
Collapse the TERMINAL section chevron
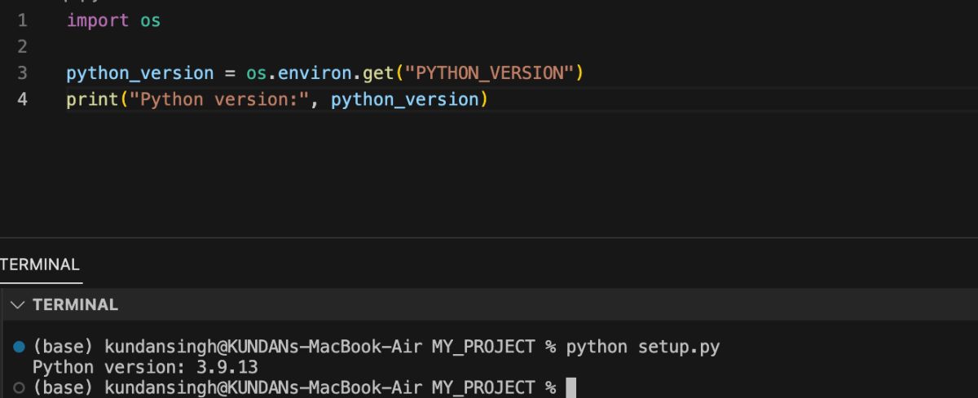18,305
